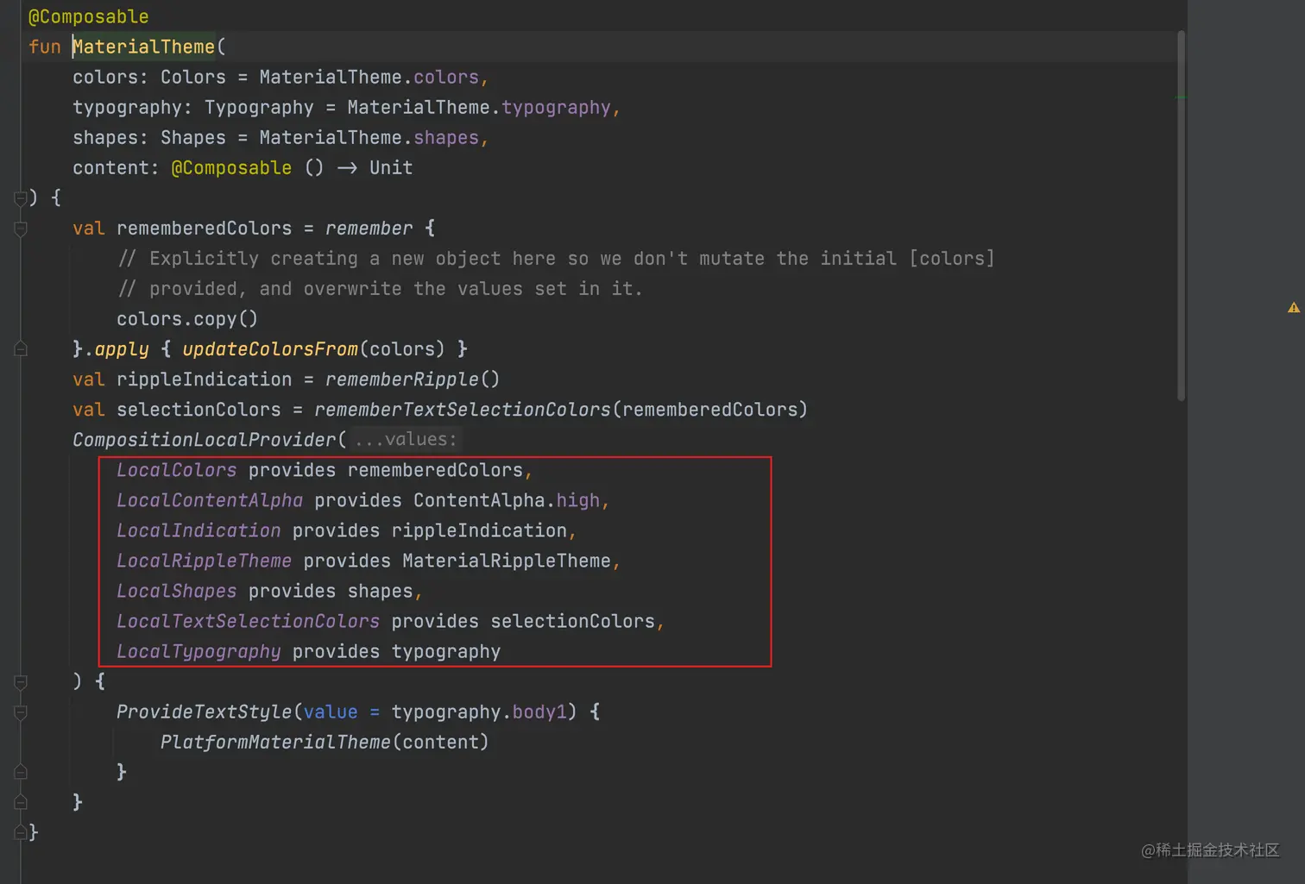Toggle the fold marker on ProvideTextStyle's closing brace

(21, 772)
